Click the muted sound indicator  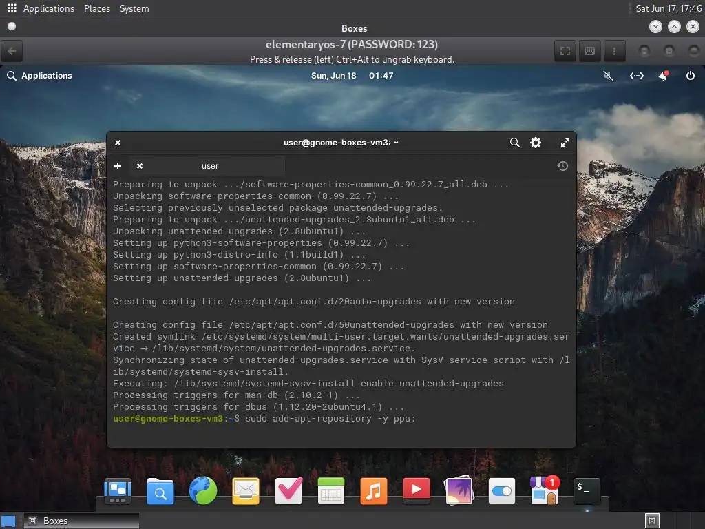coord(609,76)
